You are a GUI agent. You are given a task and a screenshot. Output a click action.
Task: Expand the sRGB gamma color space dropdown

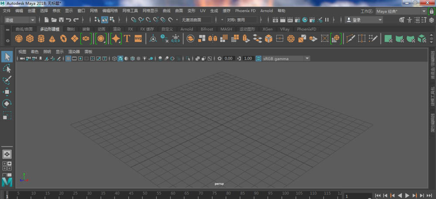pos(307,58)
